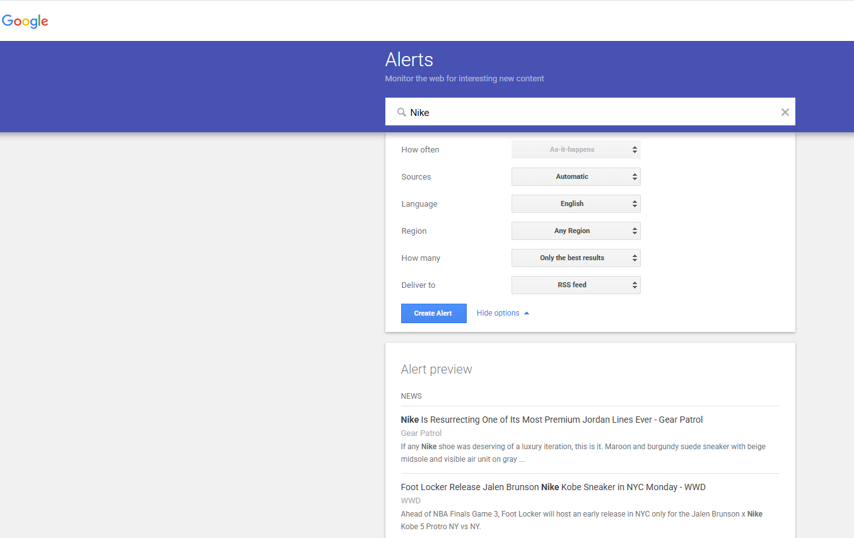
Task: Click Monitor the web subtitle text
Action: point(464,79)
